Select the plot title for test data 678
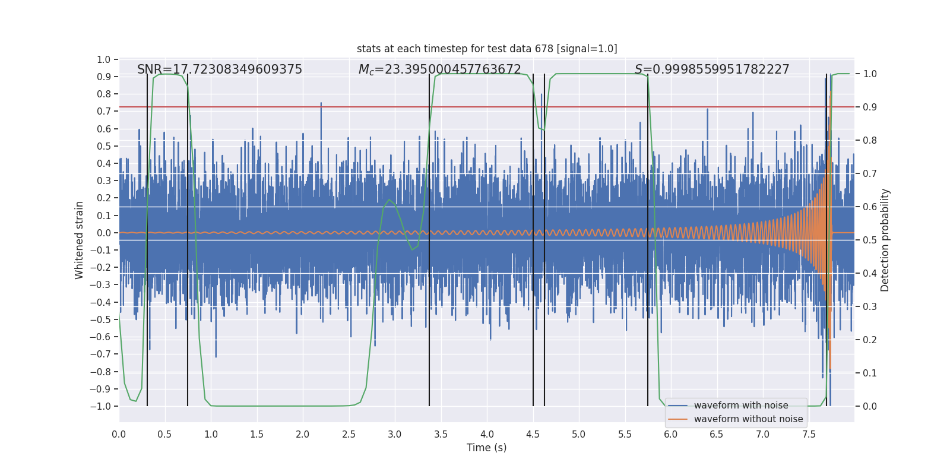 coord(487,49)
